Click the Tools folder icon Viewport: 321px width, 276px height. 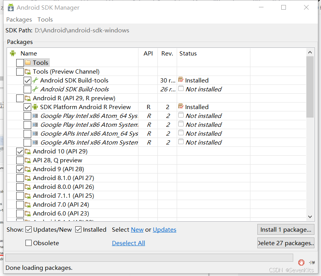pyautogui.click(x=28, y=62)
